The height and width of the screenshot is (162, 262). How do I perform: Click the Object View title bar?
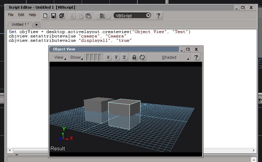point(114,49)
